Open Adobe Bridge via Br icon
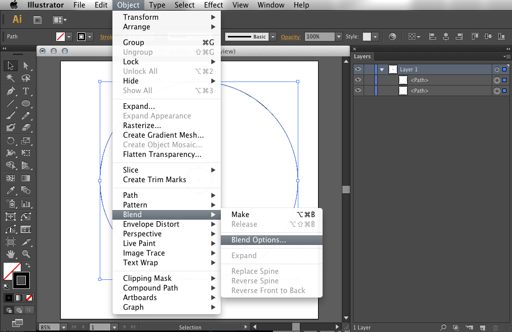The height and width of the screenshot is (332, 512). [x=37, y=20]
